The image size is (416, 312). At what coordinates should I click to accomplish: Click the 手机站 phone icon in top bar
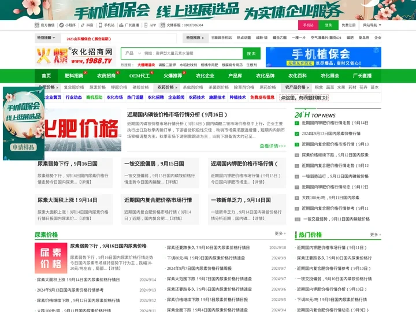point(101,25)
